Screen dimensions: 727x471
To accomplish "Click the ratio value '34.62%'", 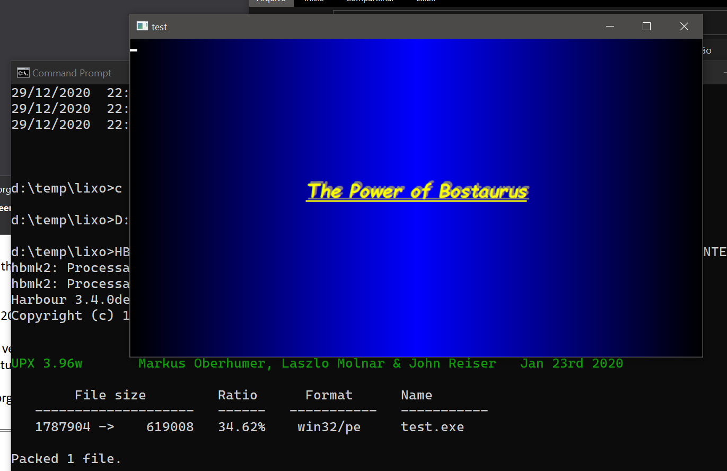I will pyautogui.click(x=242, y=427).
